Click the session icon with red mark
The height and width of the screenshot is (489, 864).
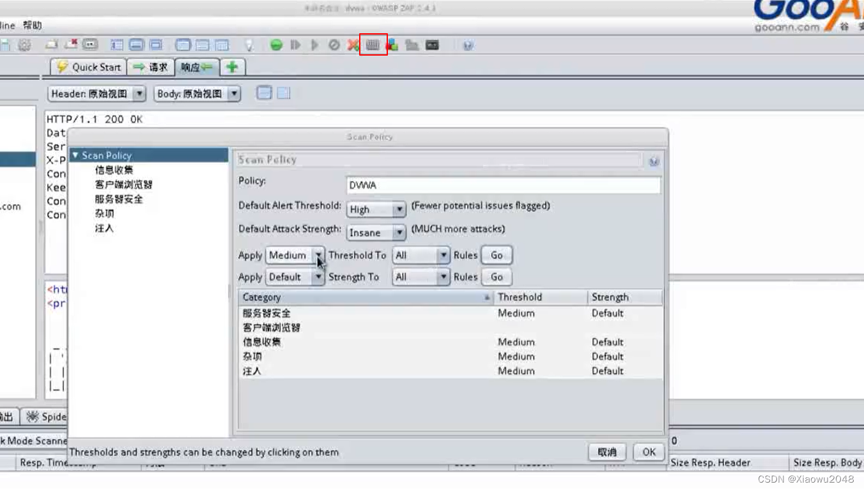click(x=72, y=45)
